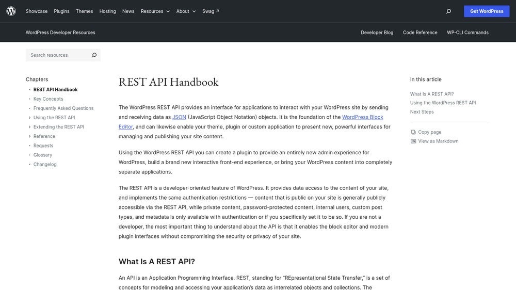This screenshot has width=516, height=290.
Task: Follow the JSON link in the intro
Action: coord(179,117)
